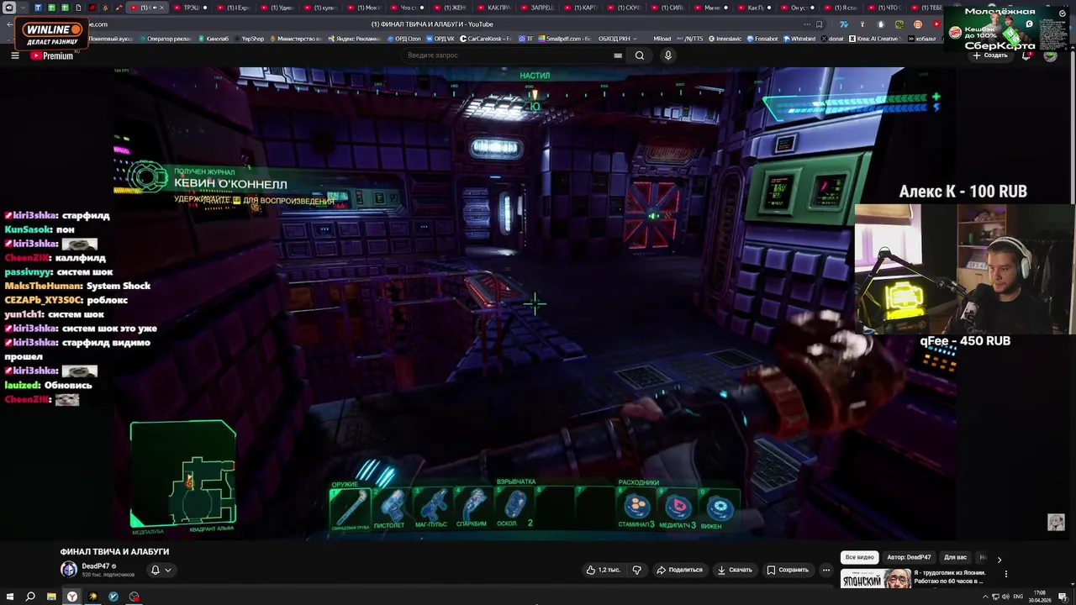The image size is (1076, 605).
Task: Dislike the video with thumbs down
Action: coord(636,570)
